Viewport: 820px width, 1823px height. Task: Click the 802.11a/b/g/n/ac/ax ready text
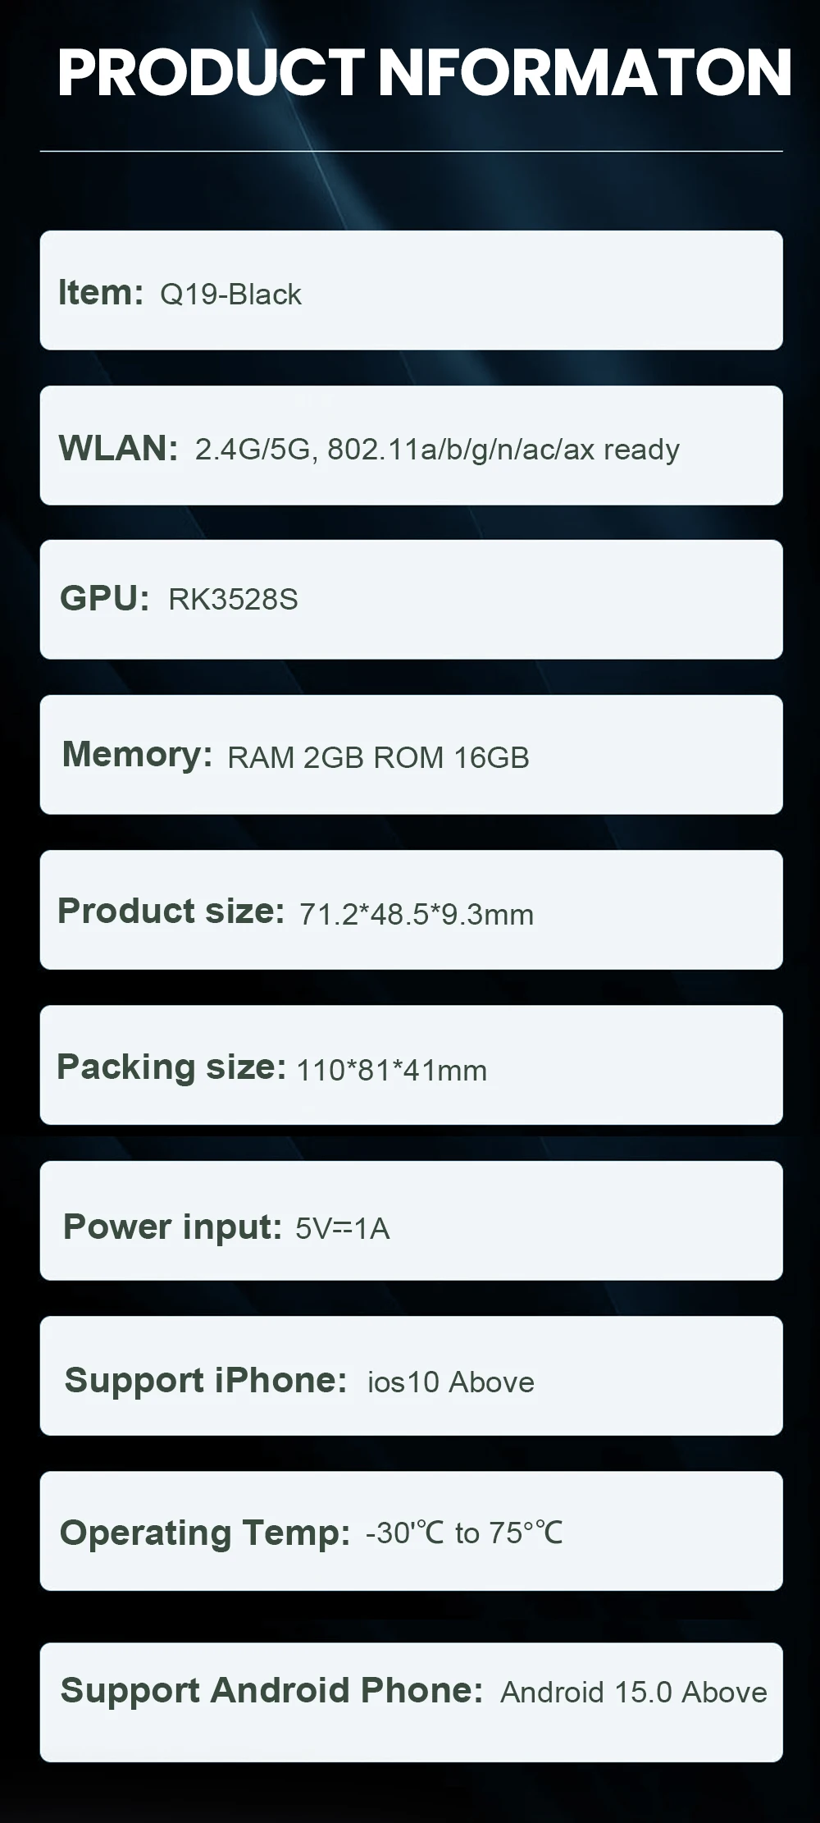[503, 450]
